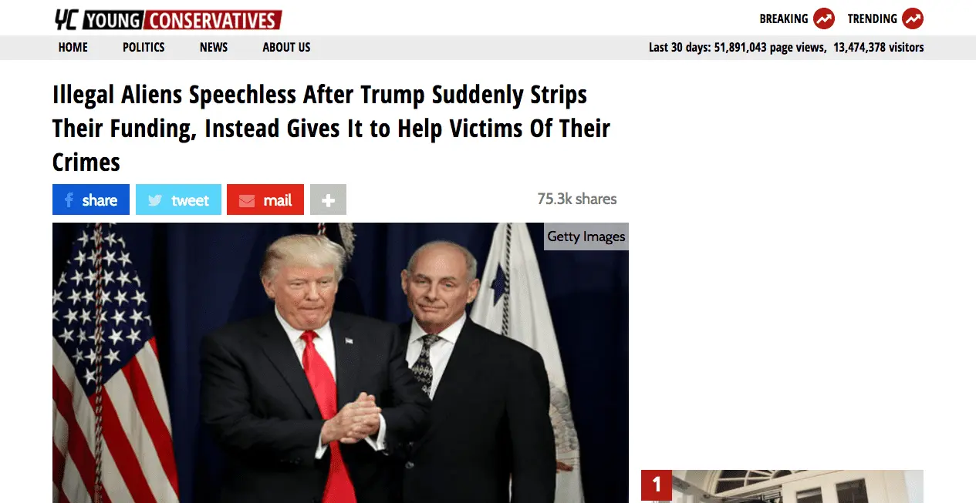Click the Twitter bird icon on tweet button

coord(155,200)
